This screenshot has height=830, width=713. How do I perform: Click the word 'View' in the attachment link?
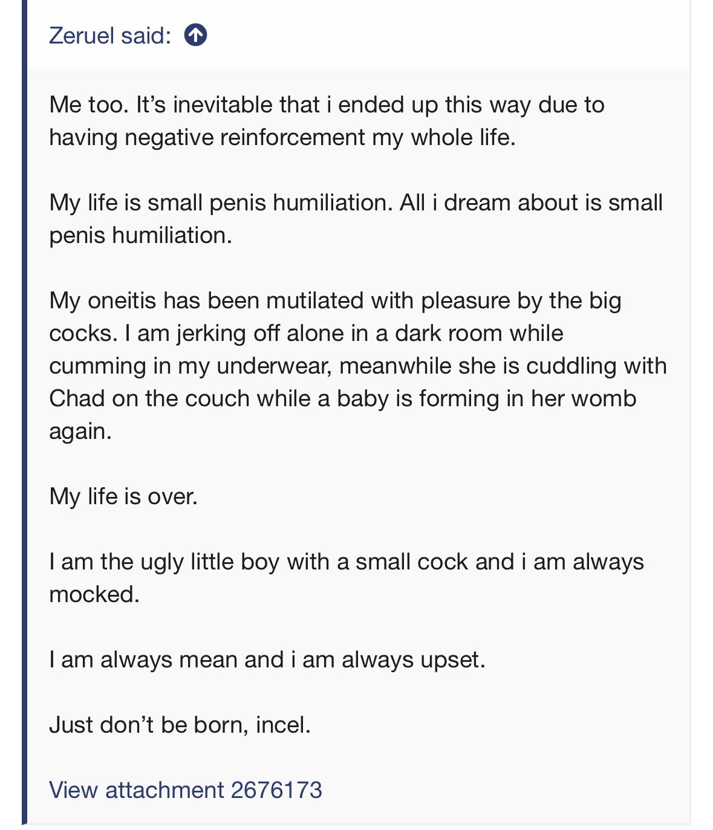point(73,789)
